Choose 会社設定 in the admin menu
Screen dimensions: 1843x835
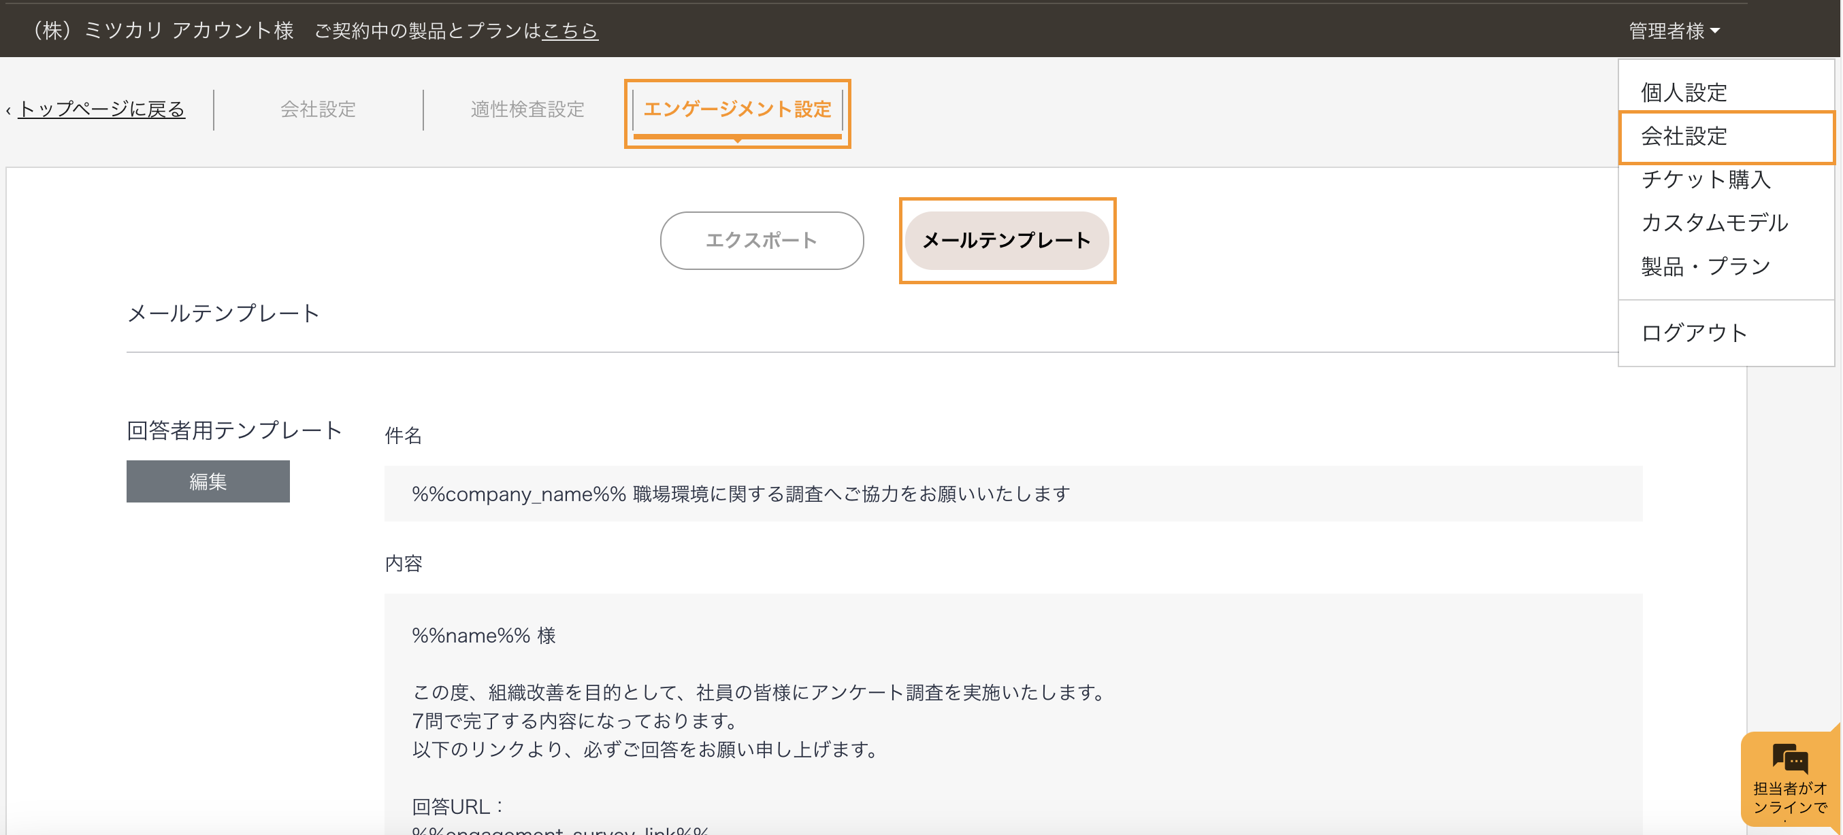pos(1684,136)
